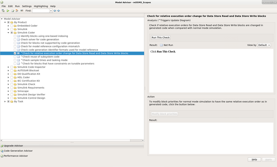Open the Upgrade Advisor
This screenshot has height=167, width=277.
13,146
